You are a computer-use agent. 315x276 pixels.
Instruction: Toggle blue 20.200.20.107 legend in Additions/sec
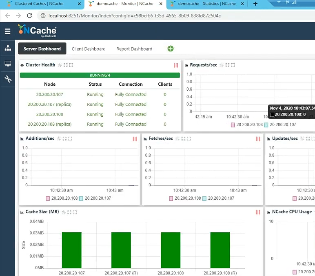95,198
